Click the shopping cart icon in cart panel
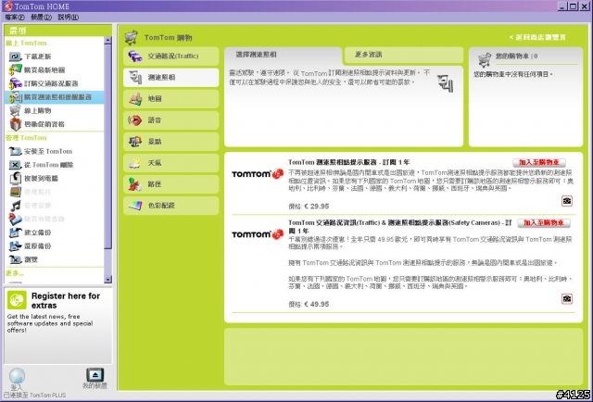Viewport: 593px width, 402px height. [x=484, y=60]
